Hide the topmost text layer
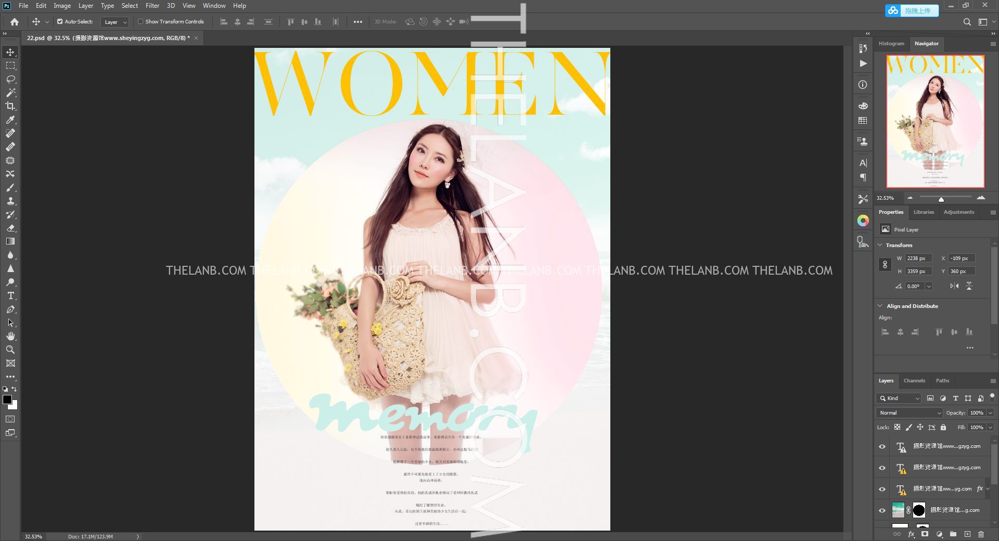 point(882,446)
